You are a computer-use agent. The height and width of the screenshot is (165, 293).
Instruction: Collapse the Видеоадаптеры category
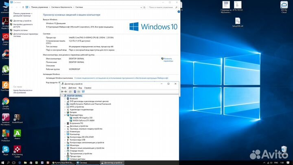(x=65, y=115)
